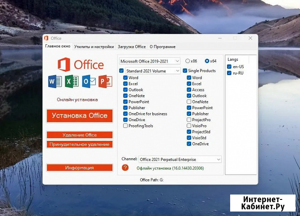Image resolution: width=300 pixels, height=216 pixels.
Task: Click the Онлайн установка label
Action: (77, 100)
